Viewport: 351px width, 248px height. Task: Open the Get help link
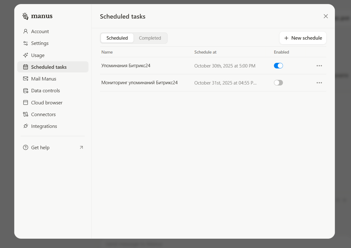click(40, 148)
